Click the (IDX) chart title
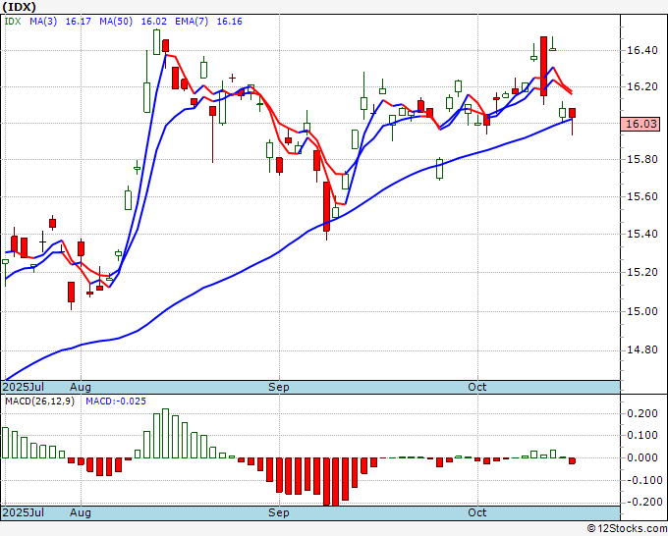This screenshot has height=536, width=668. (x=20, y=7)
